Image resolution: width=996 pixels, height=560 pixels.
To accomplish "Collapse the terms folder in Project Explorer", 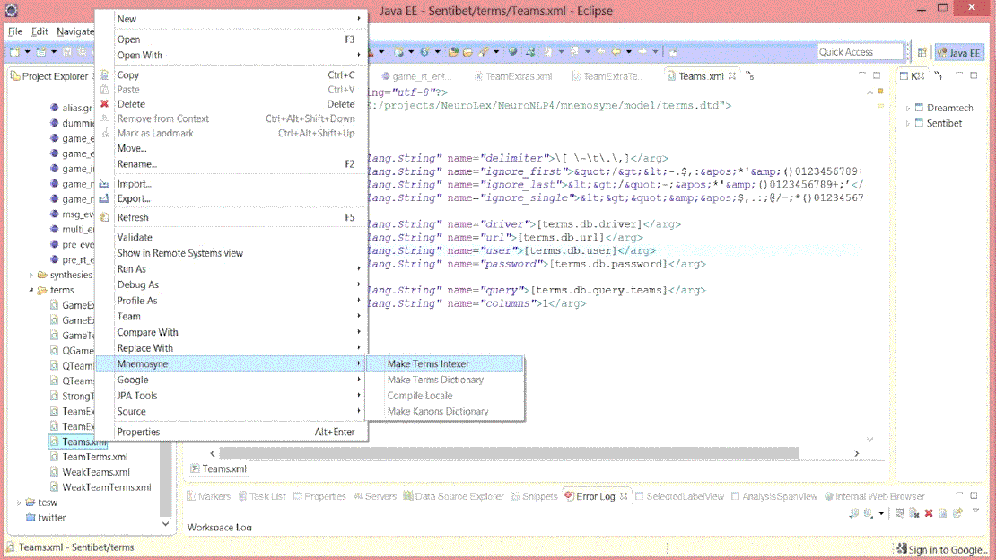I will (31, 290).
